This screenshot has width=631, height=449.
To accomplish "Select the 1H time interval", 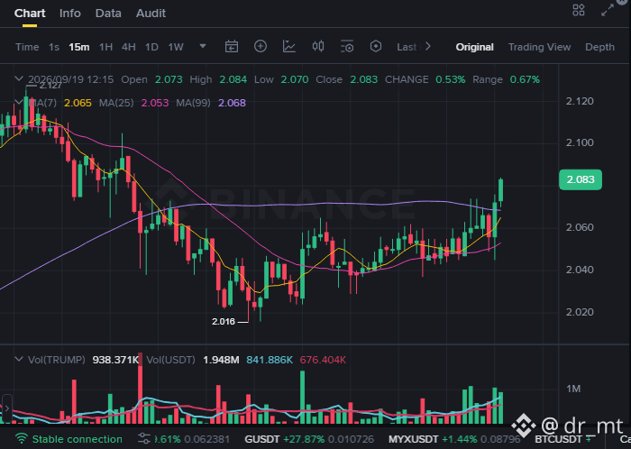I will coord(105,47).
